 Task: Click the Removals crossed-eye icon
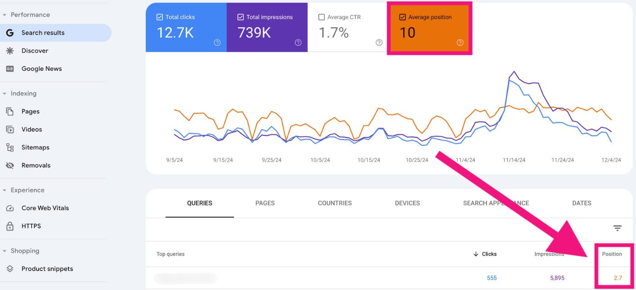(10, 166)
